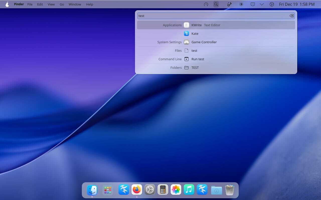Image resolution: width=321 pixels, height=200 pixels.
Task: Click the search input field containing test
Action: coord(213,16)
